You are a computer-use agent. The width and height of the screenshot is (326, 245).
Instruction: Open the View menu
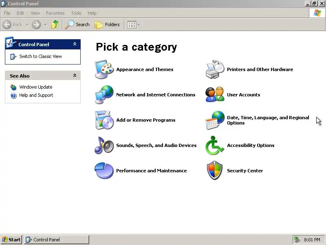click(x=35, y=13)
